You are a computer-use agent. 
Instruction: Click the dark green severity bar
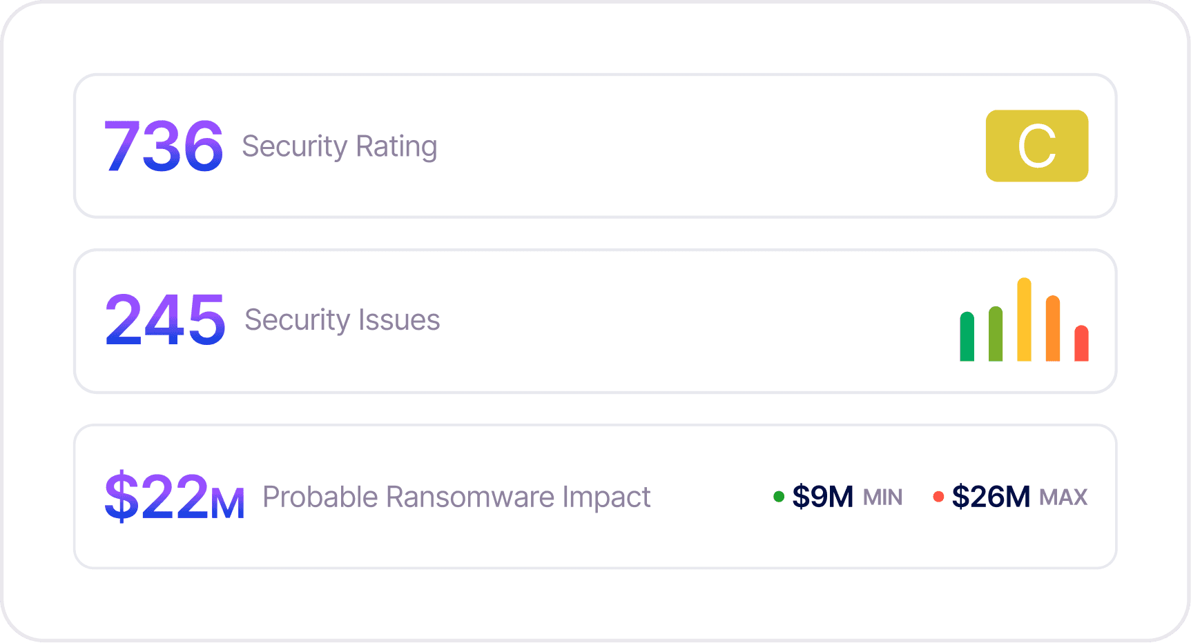click(x=967, y=336)
